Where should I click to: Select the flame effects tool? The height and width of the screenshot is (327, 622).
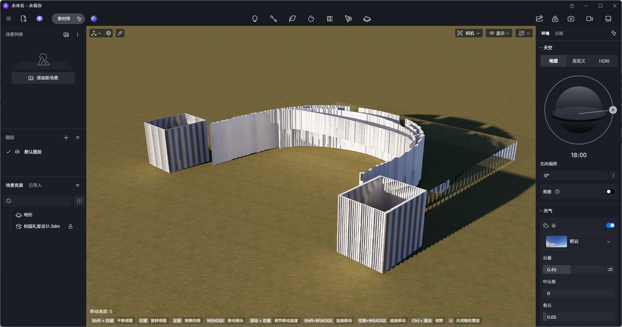click(x=311, y=19)
